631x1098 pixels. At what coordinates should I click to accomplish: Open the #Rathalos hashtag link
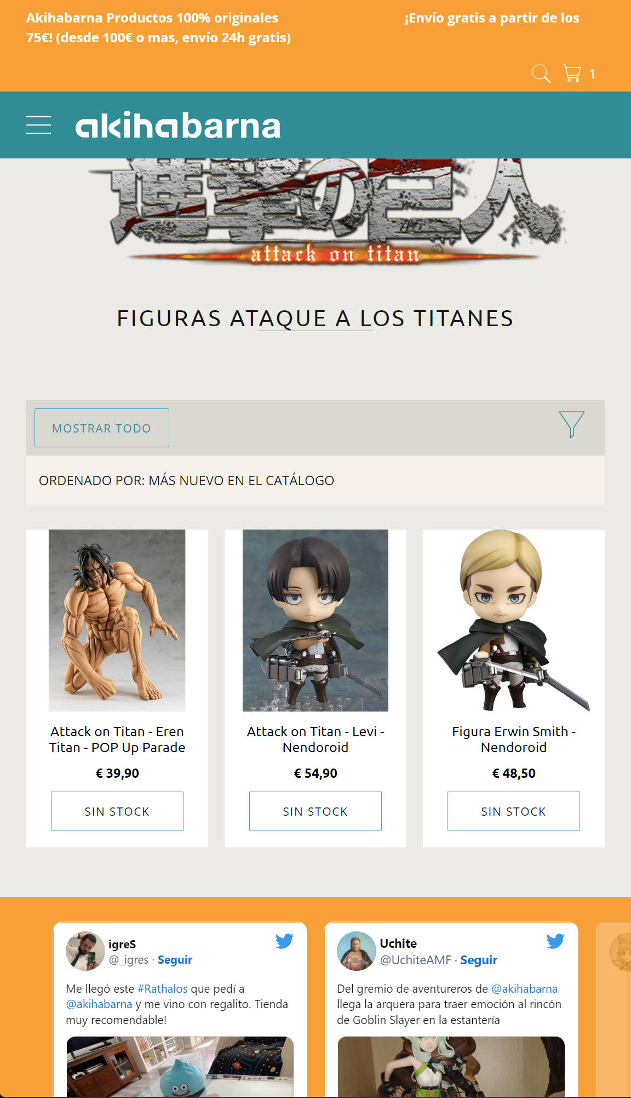[162, 989]
